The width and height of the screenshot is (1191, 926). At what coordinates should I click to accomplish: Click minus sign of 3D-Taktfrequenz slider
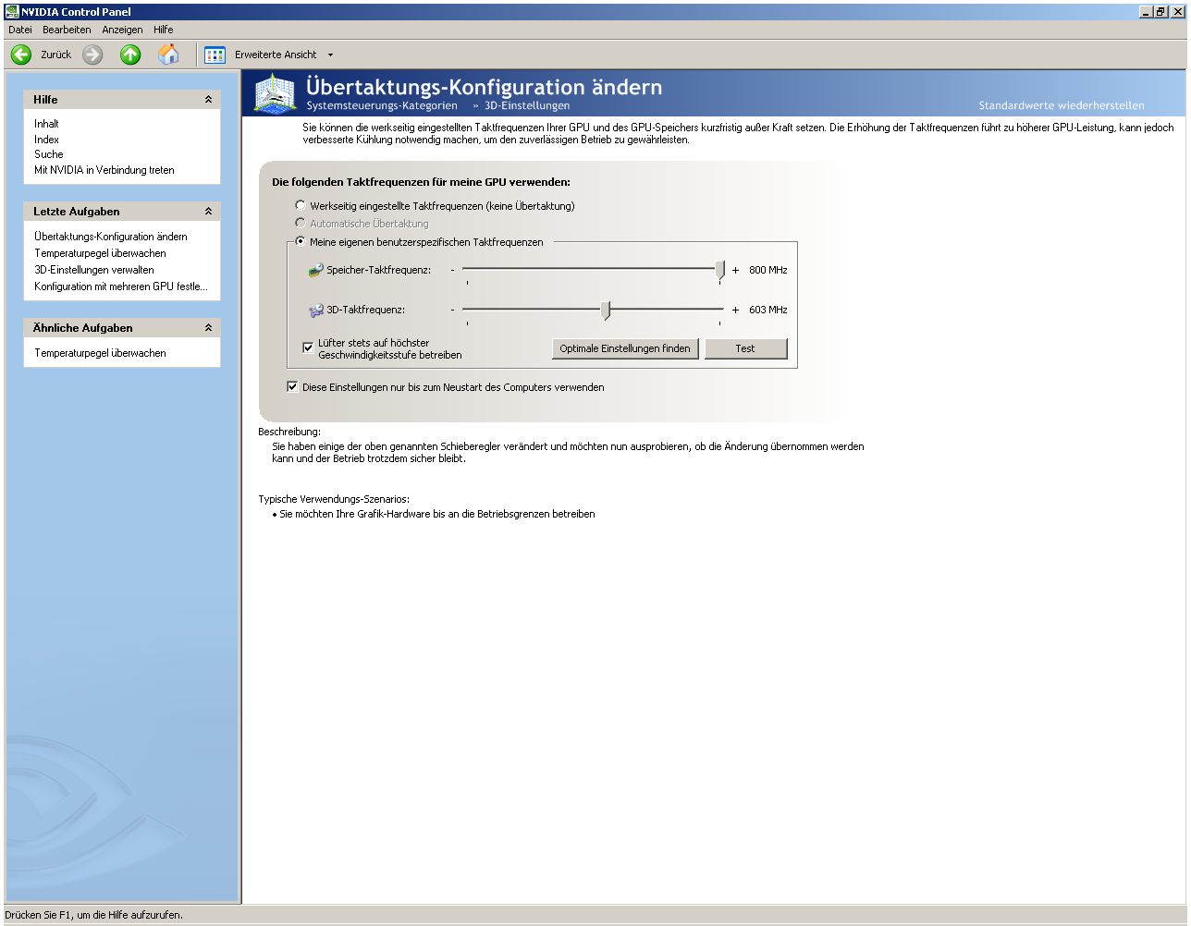(x=452, y=310)
